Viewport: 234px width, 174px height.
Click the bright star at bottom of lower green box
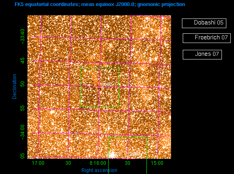[x=112, y=155]
